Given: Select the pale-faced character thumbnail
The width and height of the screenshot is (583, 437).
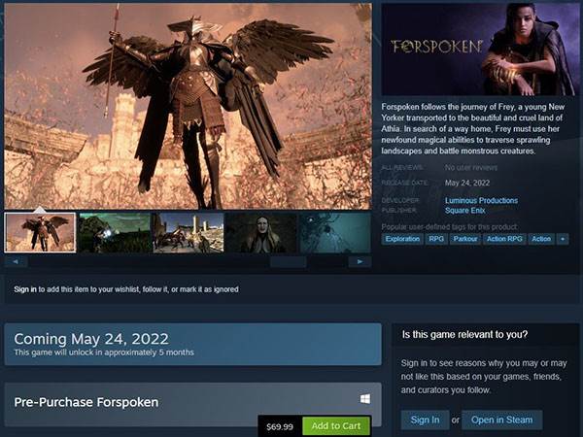Looking at the screenshot, I should [x=261, y=233].
